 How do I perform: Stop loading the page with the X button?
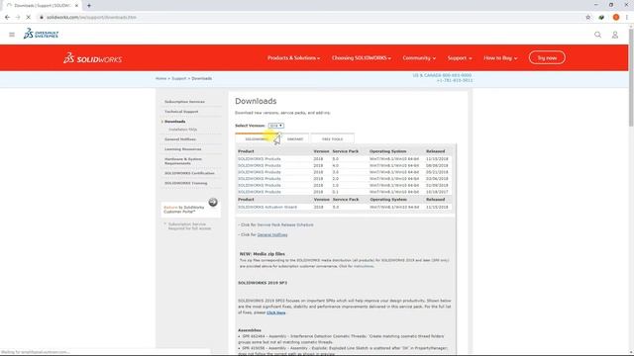[28, 18]
